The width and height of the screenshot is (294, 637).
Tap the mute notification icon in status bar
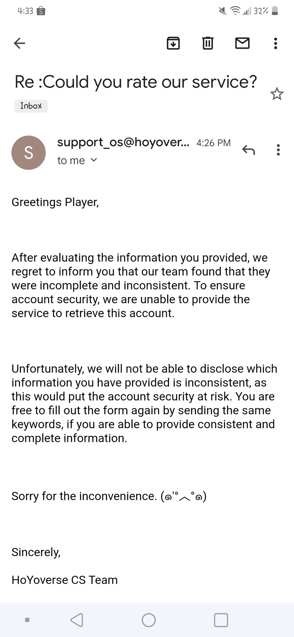coord(222,11)
